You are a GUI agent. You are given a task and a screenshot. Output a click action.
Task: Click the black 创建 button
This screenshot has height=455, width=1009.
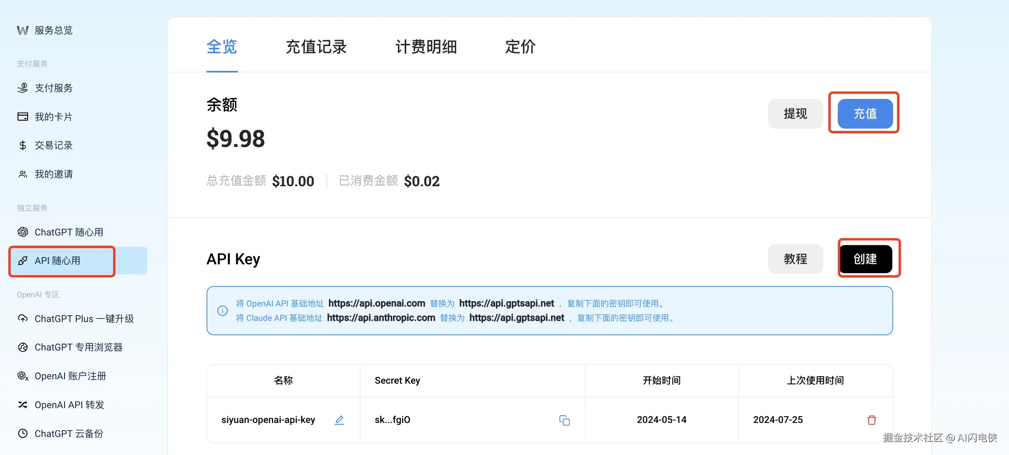point(865,259)
